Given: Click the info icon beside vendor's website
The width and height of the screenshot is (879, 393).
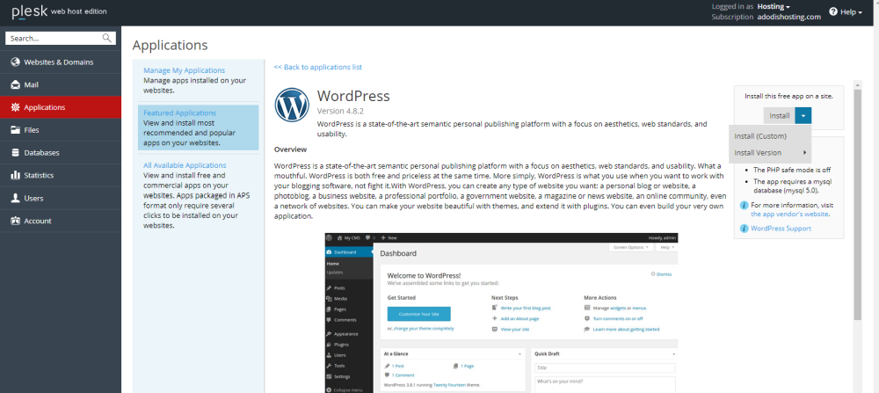Looking at the screenshot, I should point(744,205).
